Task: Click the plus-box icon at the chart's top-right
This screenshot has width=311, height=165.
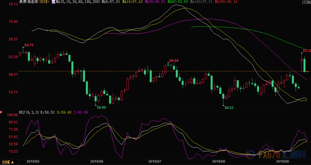Action: 304,2
